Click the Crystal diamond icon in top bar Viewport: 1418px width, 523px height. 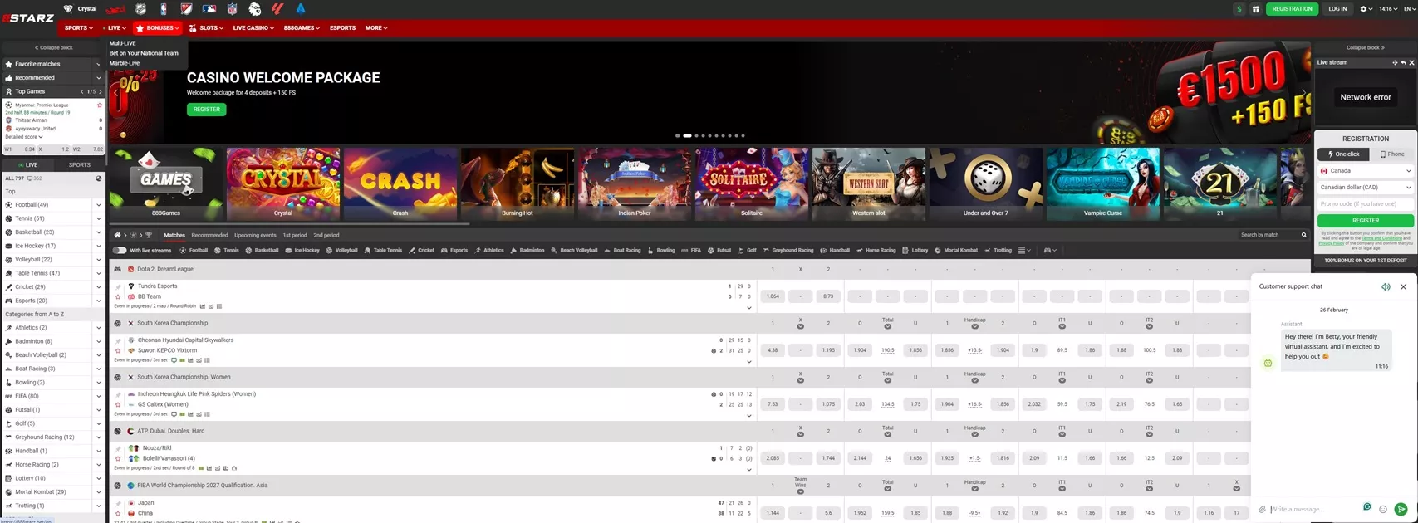[68, 9]
